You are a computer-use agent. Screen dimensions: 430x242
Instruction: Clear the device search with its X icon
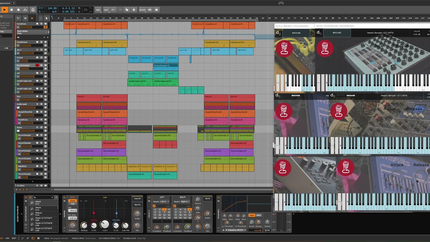click(52, 197)
